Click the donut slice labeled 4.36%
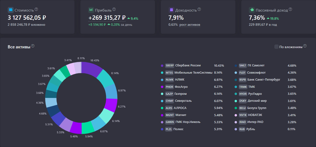 (51, 102)
